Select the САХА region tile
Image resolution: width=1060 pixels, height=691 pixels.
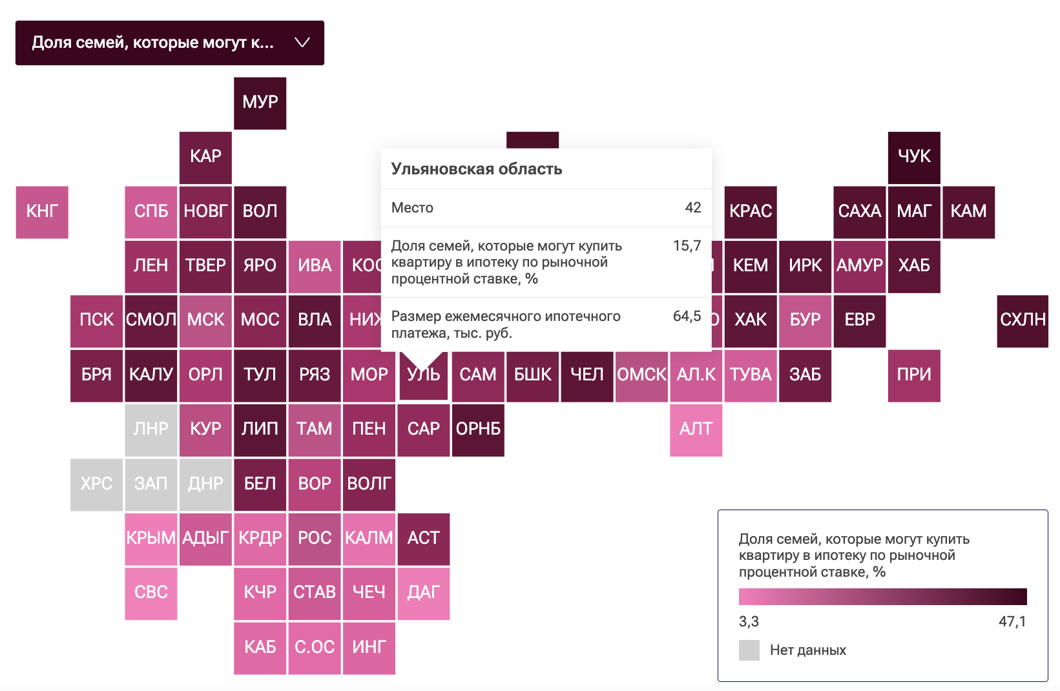[x=859, y=212]
